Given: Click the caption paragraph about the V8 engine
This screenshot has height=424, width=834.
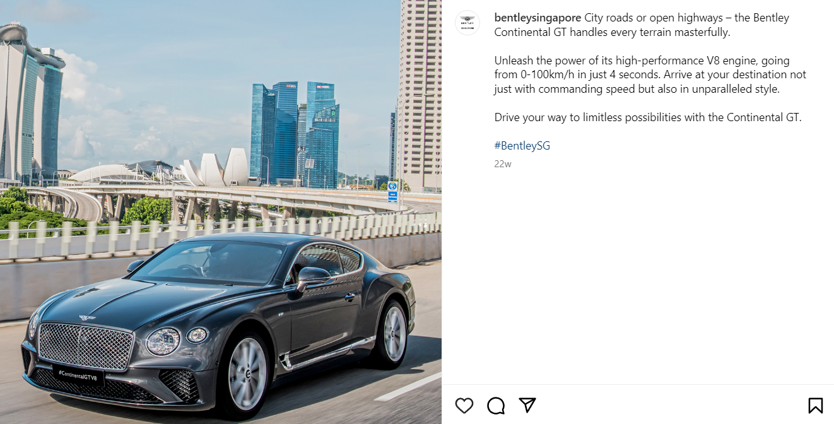Looking at the screenshot, I should 650,75.
